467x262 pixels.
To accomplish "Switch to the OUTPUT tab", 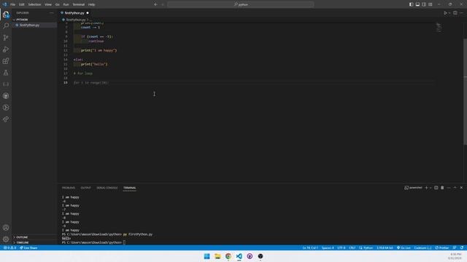I will (x=86, y=188).
